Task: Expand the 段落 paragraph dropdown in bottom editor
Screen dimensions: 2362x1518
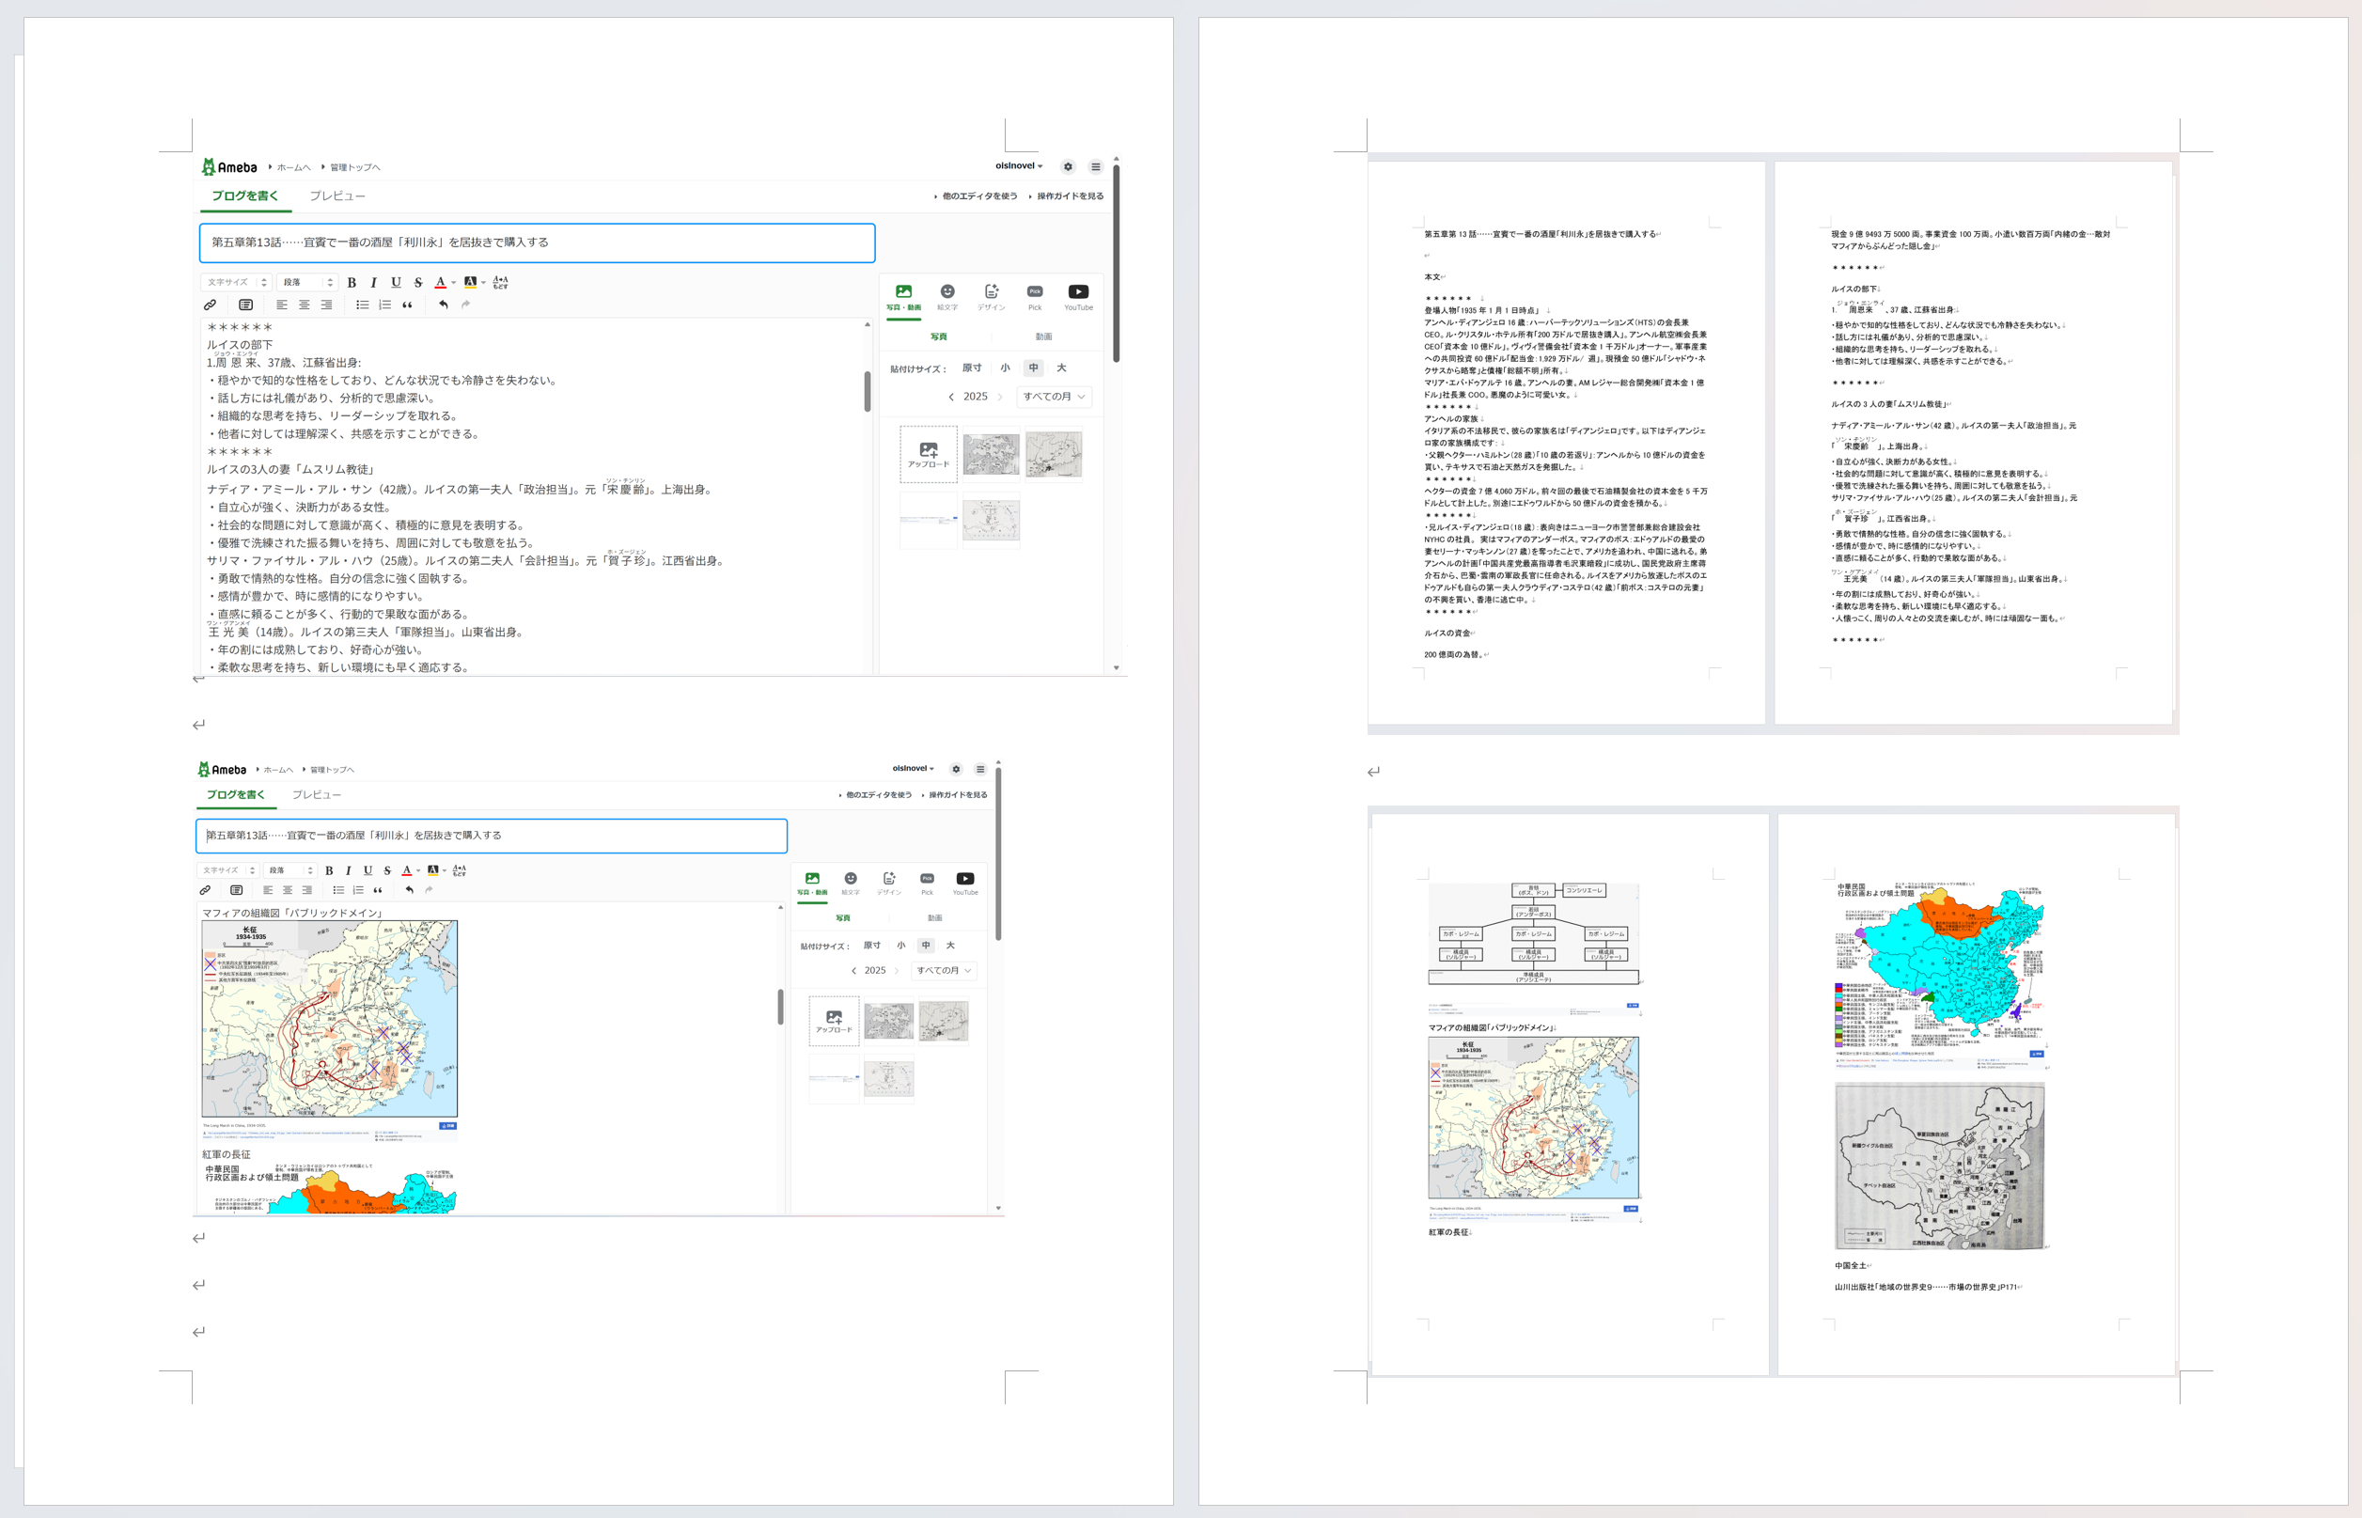Action: [290, 870]
